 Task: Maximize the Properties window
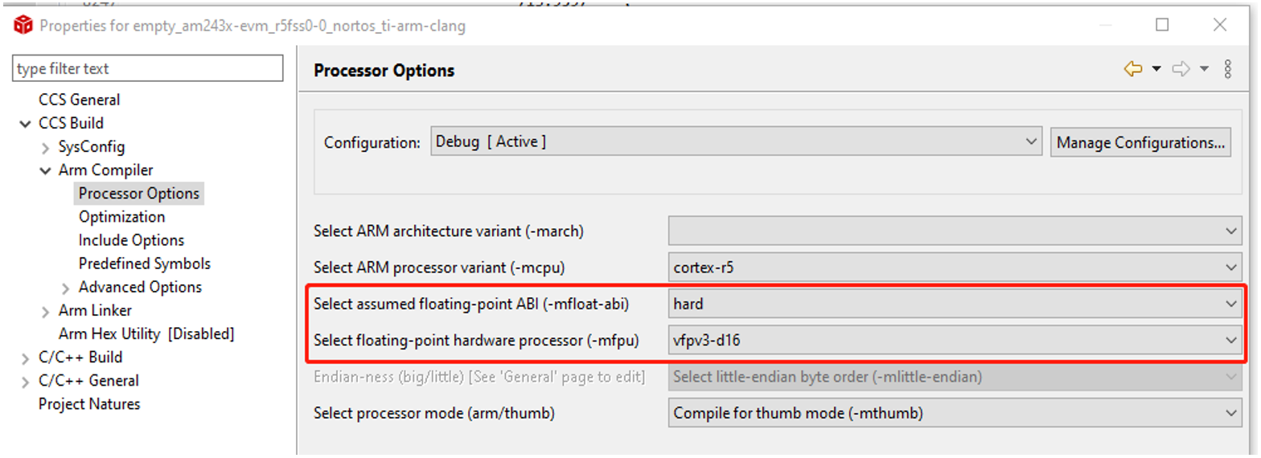1162,25
